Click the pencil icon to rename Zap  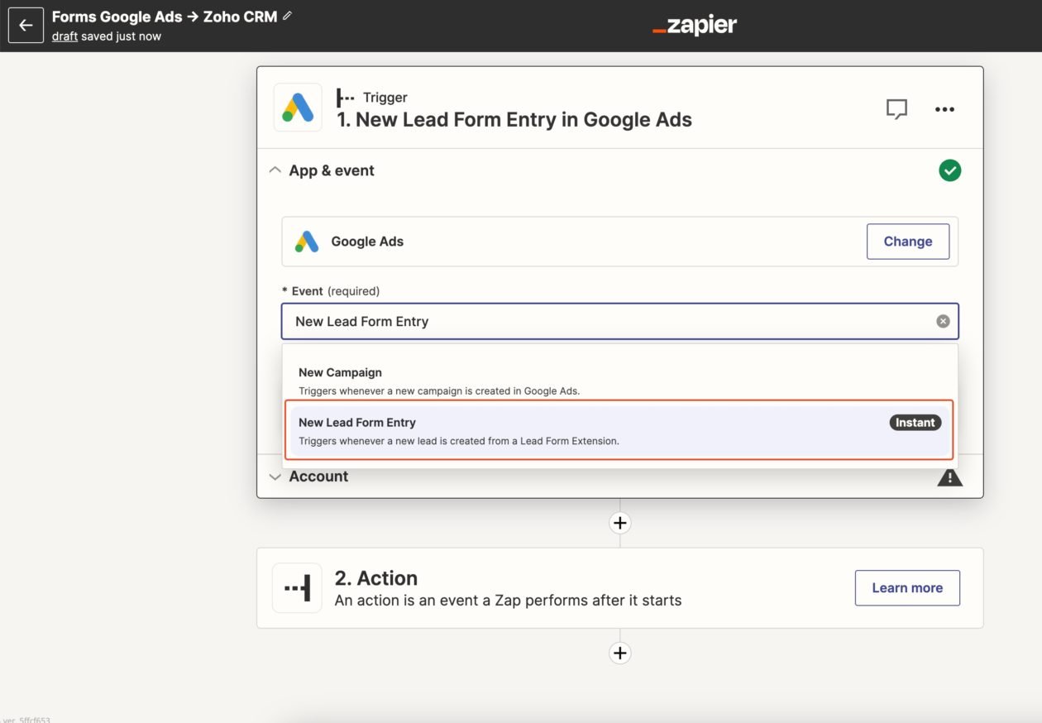(x=288, y=16)
